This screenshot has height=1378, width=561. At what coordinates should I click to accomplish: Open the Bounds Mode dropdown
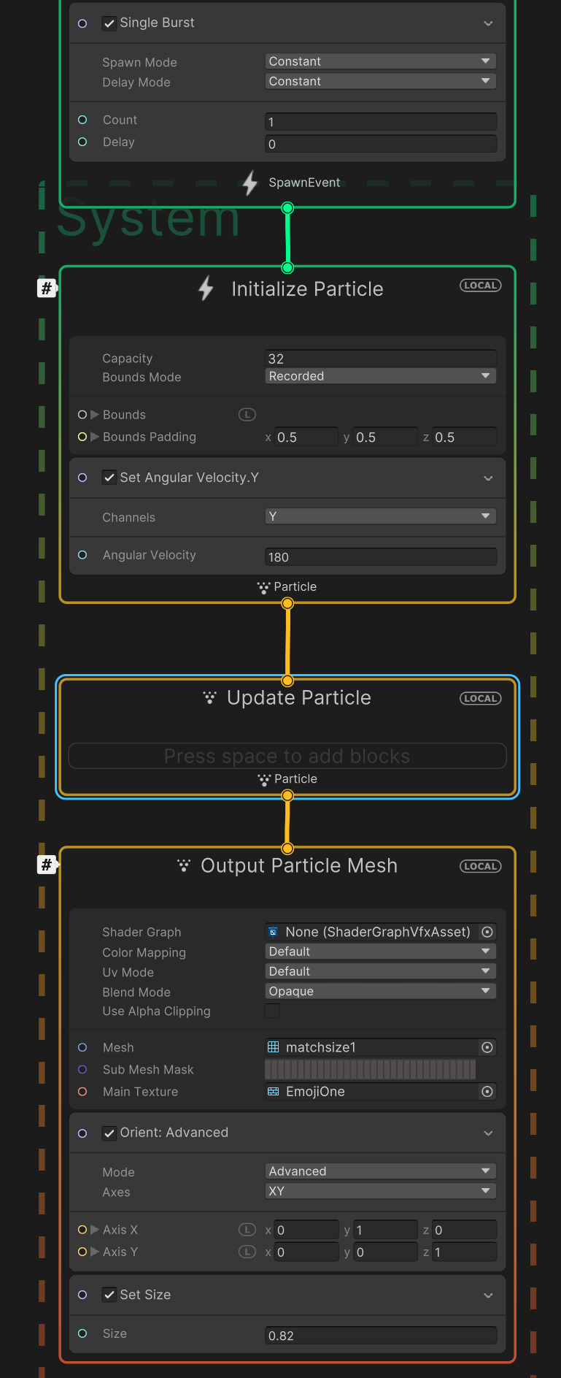[379, 375]
